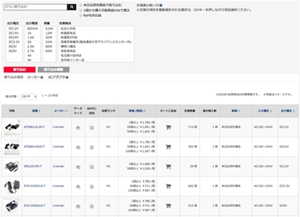Check the 本日出荷在庫品 filter checkbox
This screenshot has width=300, height=217.
coord(81,5)
